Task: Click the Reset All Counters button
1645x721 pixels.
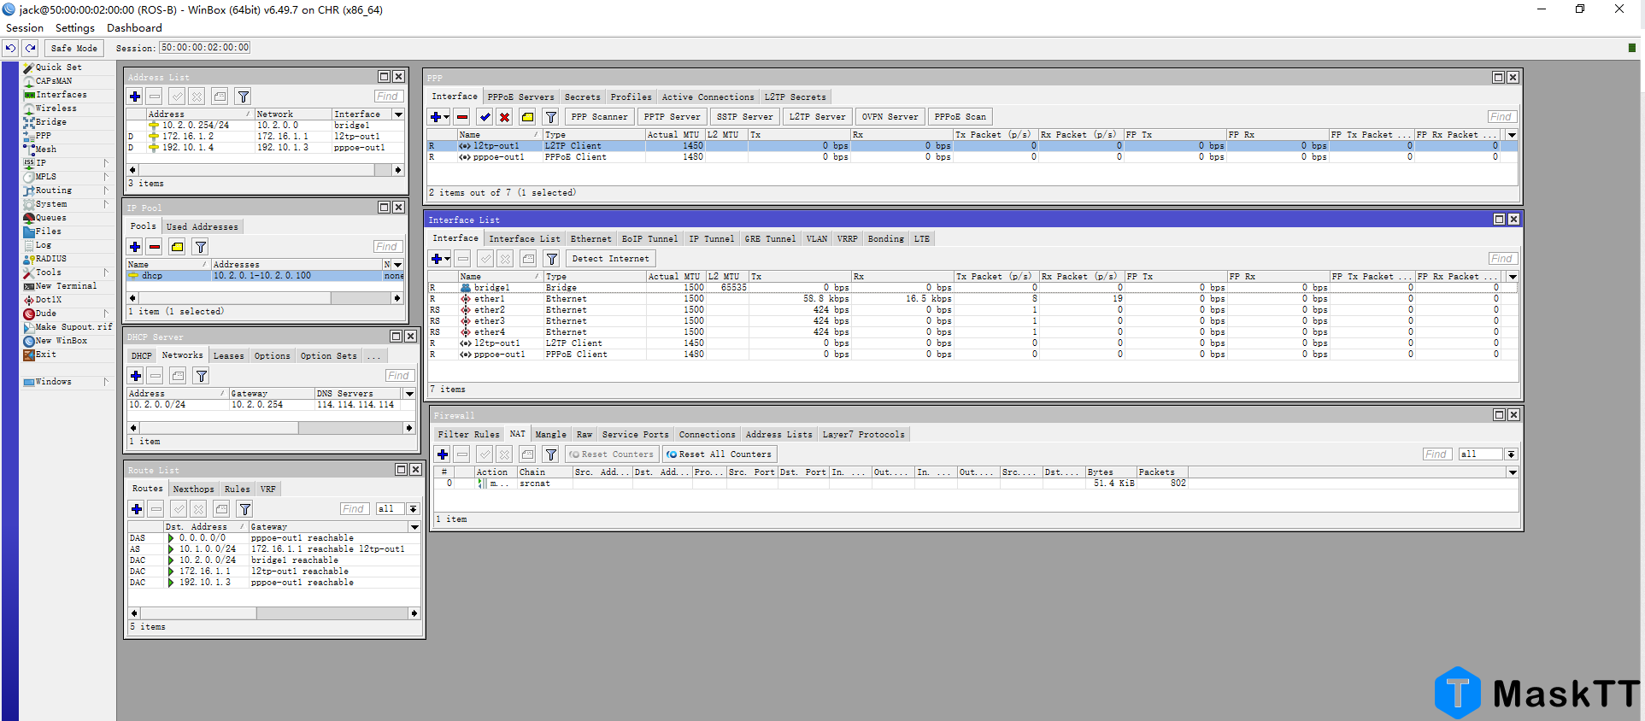Action: click(x=719, y=454)
